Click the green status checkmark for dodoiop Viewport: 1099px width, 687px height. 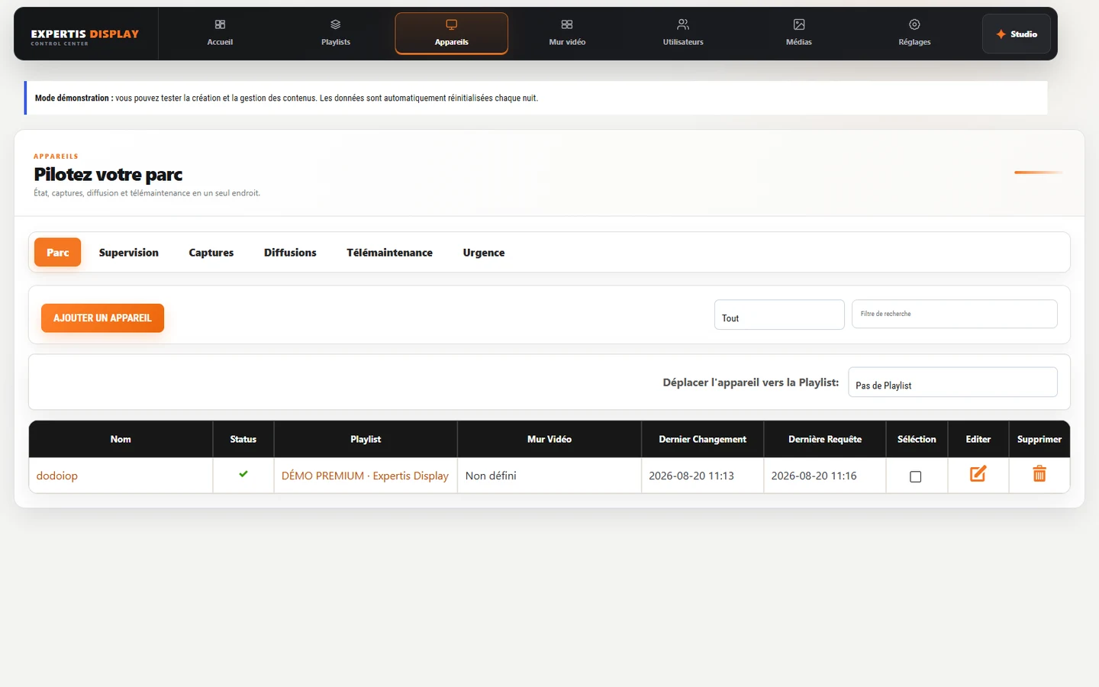(x=243, y=474)
